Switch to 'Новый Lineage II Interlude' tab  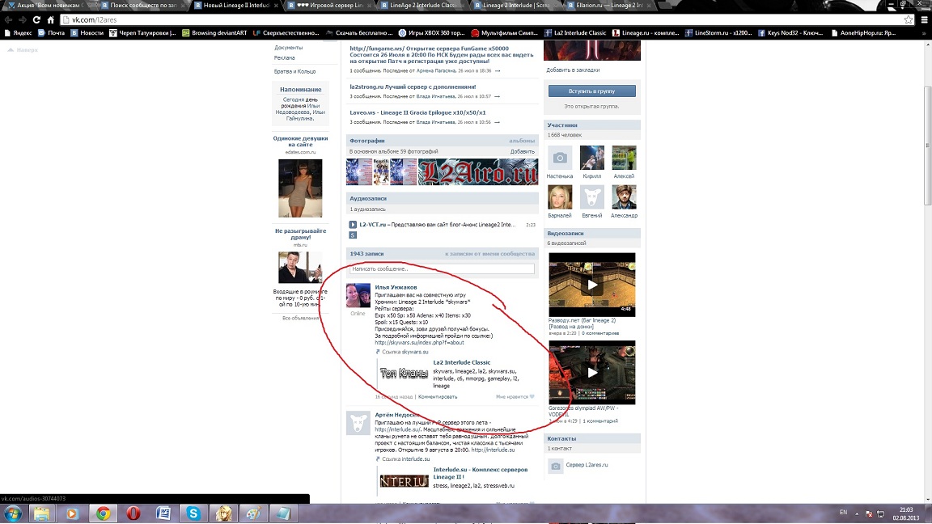tap(236, 5)
